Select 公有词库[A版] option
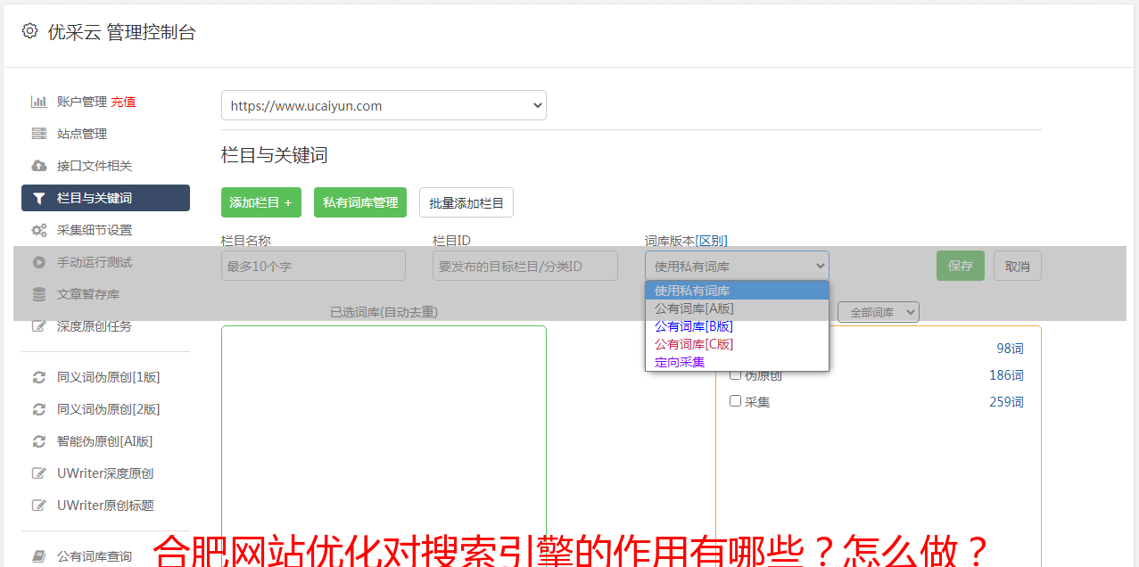Image resolution: width=1139 pixels, height=567 pixels. tap(737, 308)
